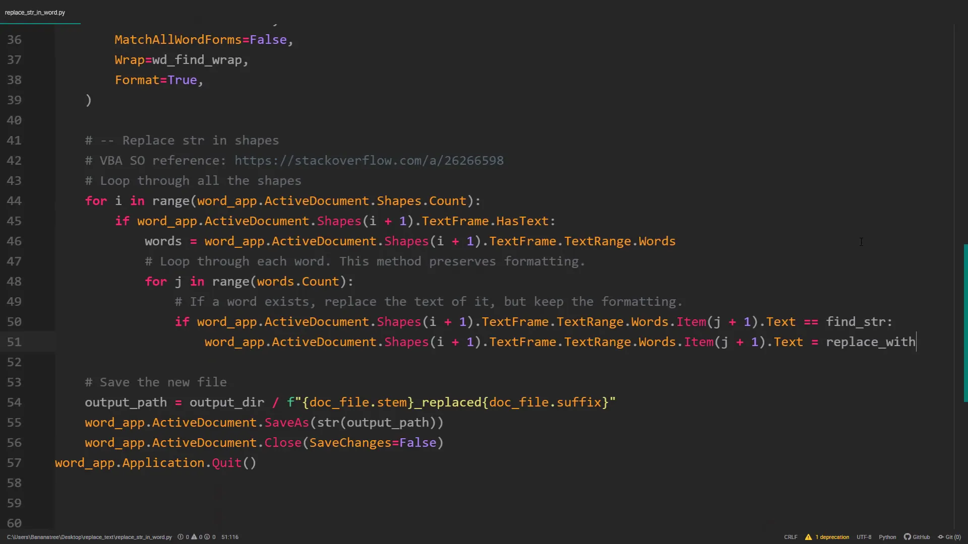968x544 pixels.
Task: Click the linter info icon in status bar
Action: pyautogui.click(x=207, y=537)
